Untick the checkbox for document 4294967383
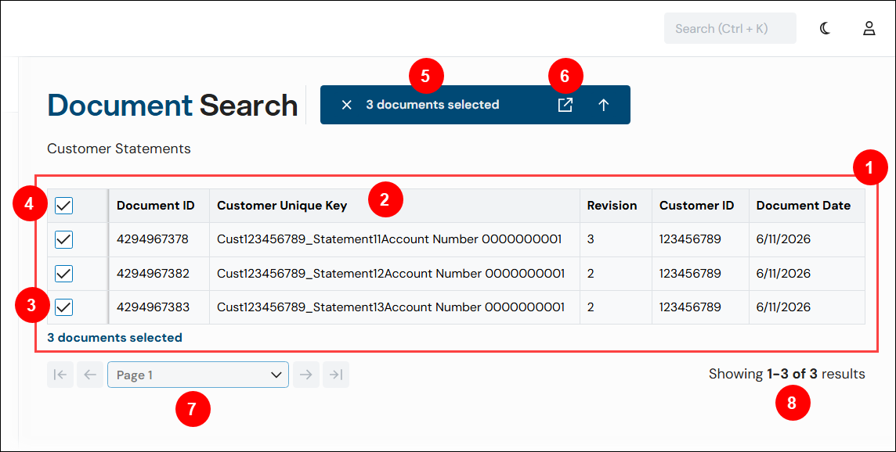 point(63,307)
